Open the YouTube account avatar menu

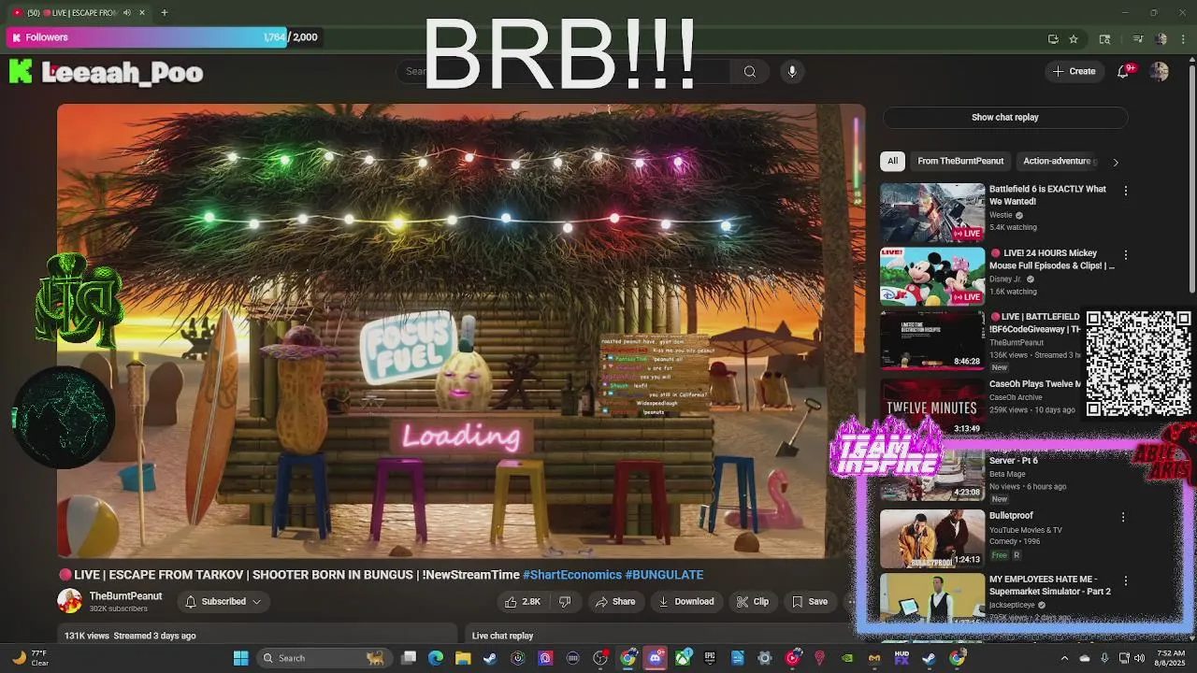1159,71
